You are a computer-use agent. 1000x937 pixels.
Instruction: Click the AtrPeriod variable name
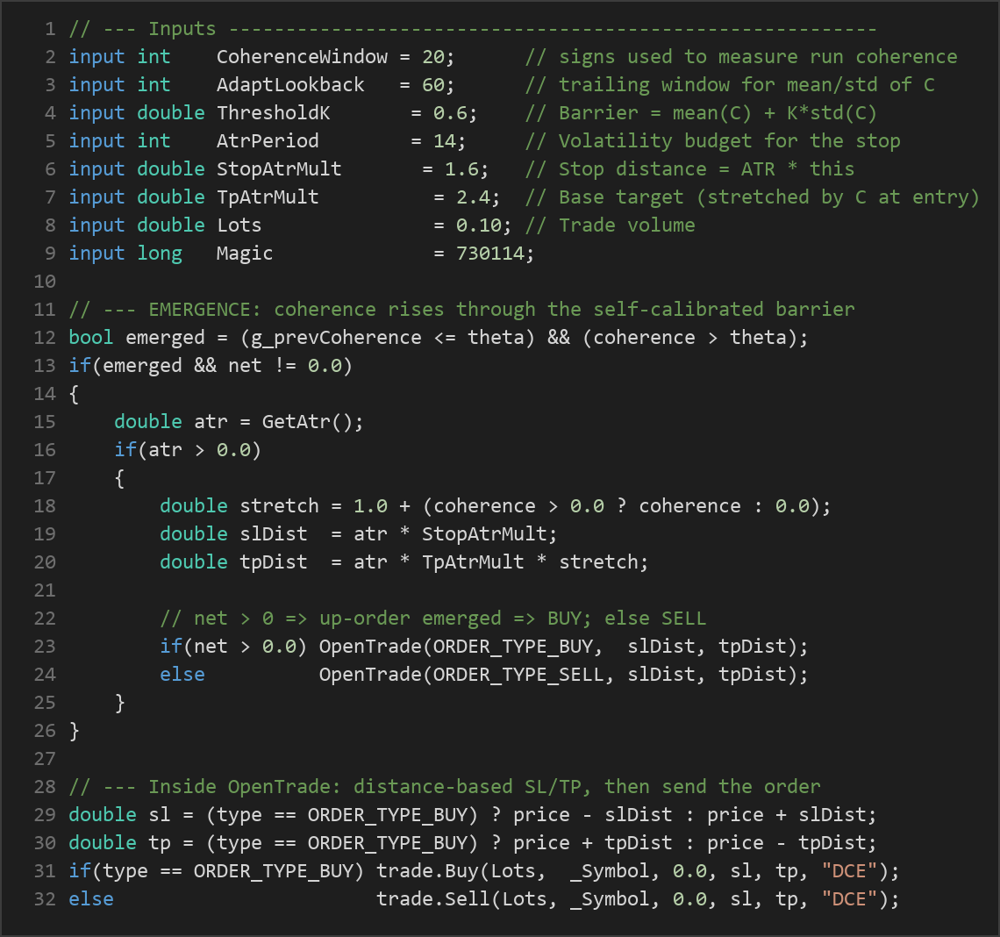[x=268, y=141]
